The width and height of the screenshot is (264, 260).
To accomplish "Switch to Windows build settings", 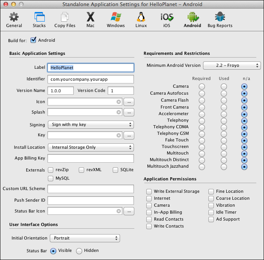I will (116, 20).
